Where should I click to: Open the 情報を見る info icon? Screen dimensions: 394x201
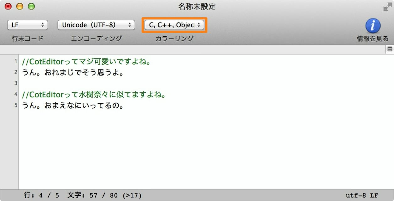click(373, 26)
